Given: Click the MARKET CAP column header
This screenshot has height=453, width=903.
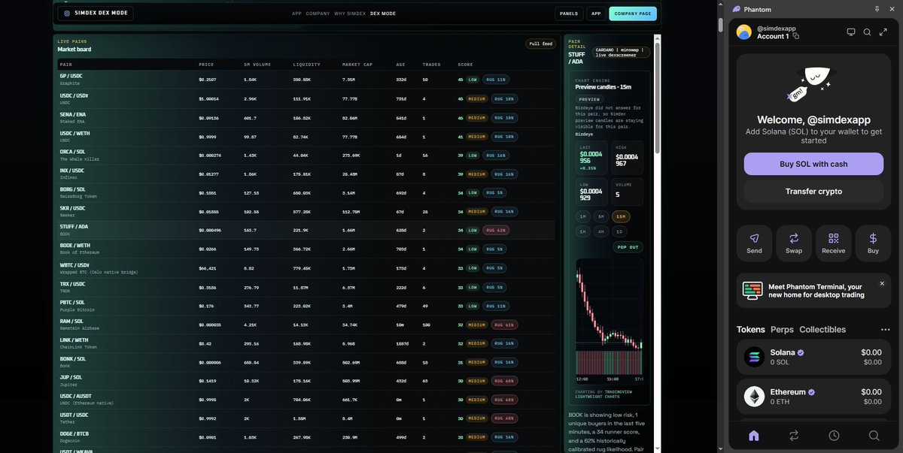Looking at the screenshot, I should pos(357,65).
